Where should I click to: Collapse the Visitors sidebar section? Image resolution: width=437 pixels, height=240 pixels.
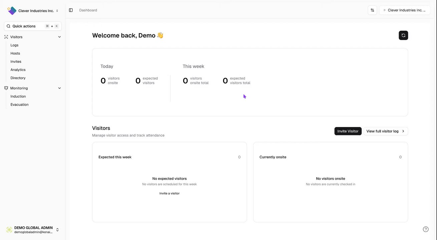[x=59, y=37]
